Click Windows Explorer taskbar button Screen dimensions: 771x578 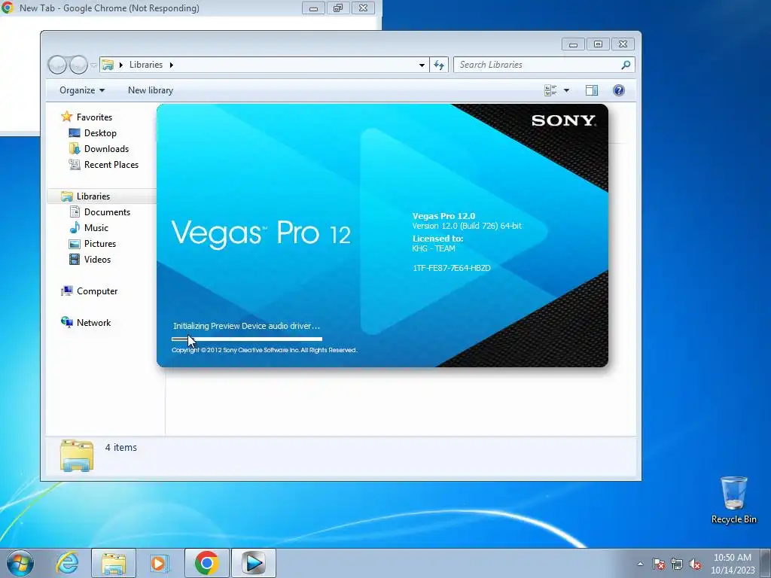click(114, 563)
